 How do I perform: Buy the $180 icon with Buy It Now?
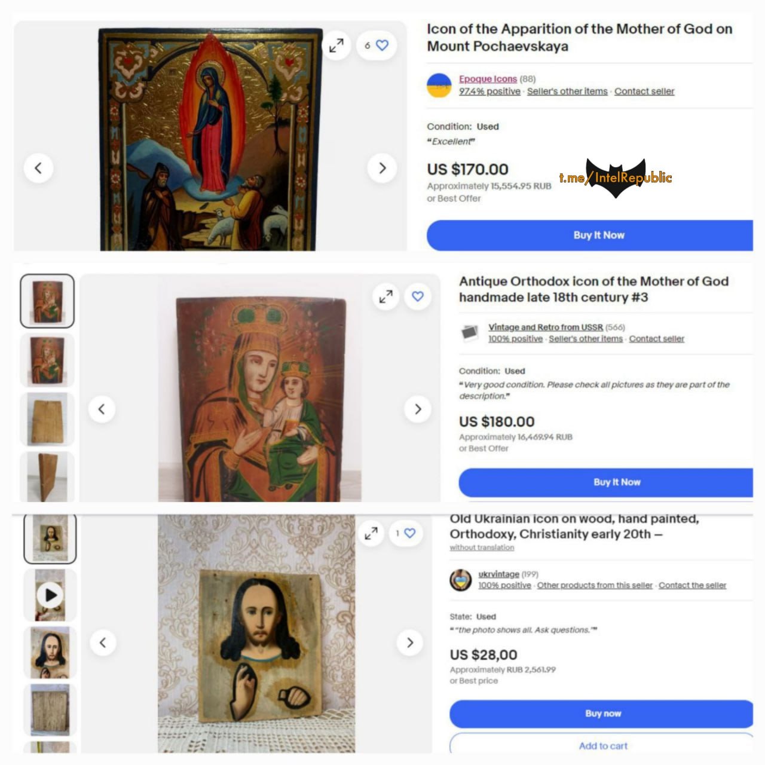tap(605, 482)
